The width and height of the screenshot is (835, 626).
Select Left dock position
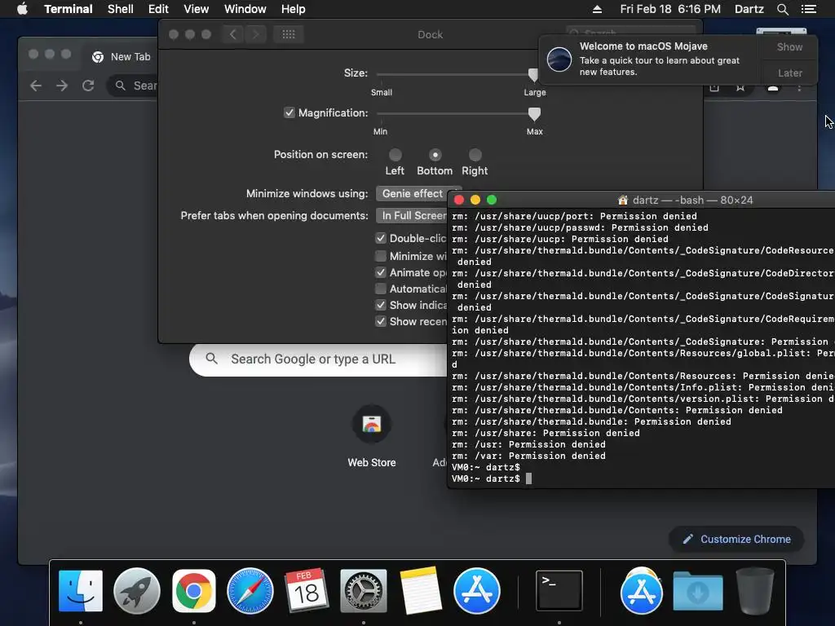[x=395, y=155]
